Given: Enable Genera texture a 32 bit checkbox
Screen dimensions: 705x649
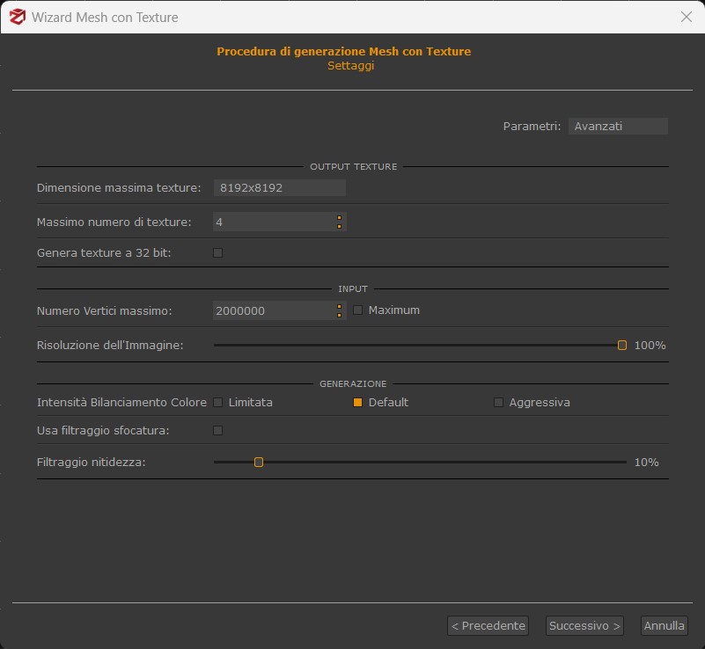Looking at the screenshot, I should 218,253.
